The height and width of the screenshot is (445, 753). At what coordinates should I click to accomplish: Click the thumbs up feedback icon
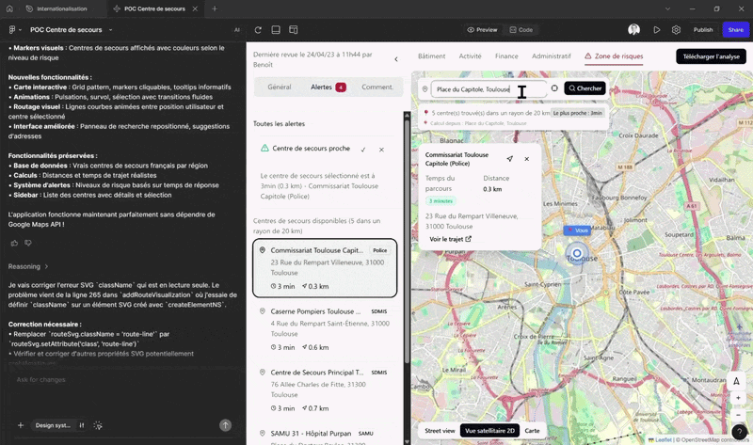[14, 243]
